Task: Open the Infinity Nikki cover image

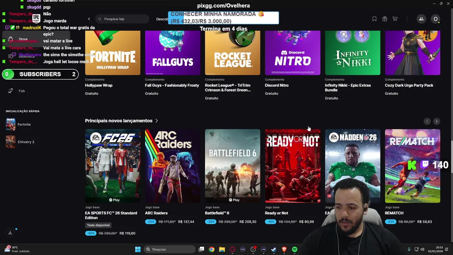Action: (x=352, y=53)
